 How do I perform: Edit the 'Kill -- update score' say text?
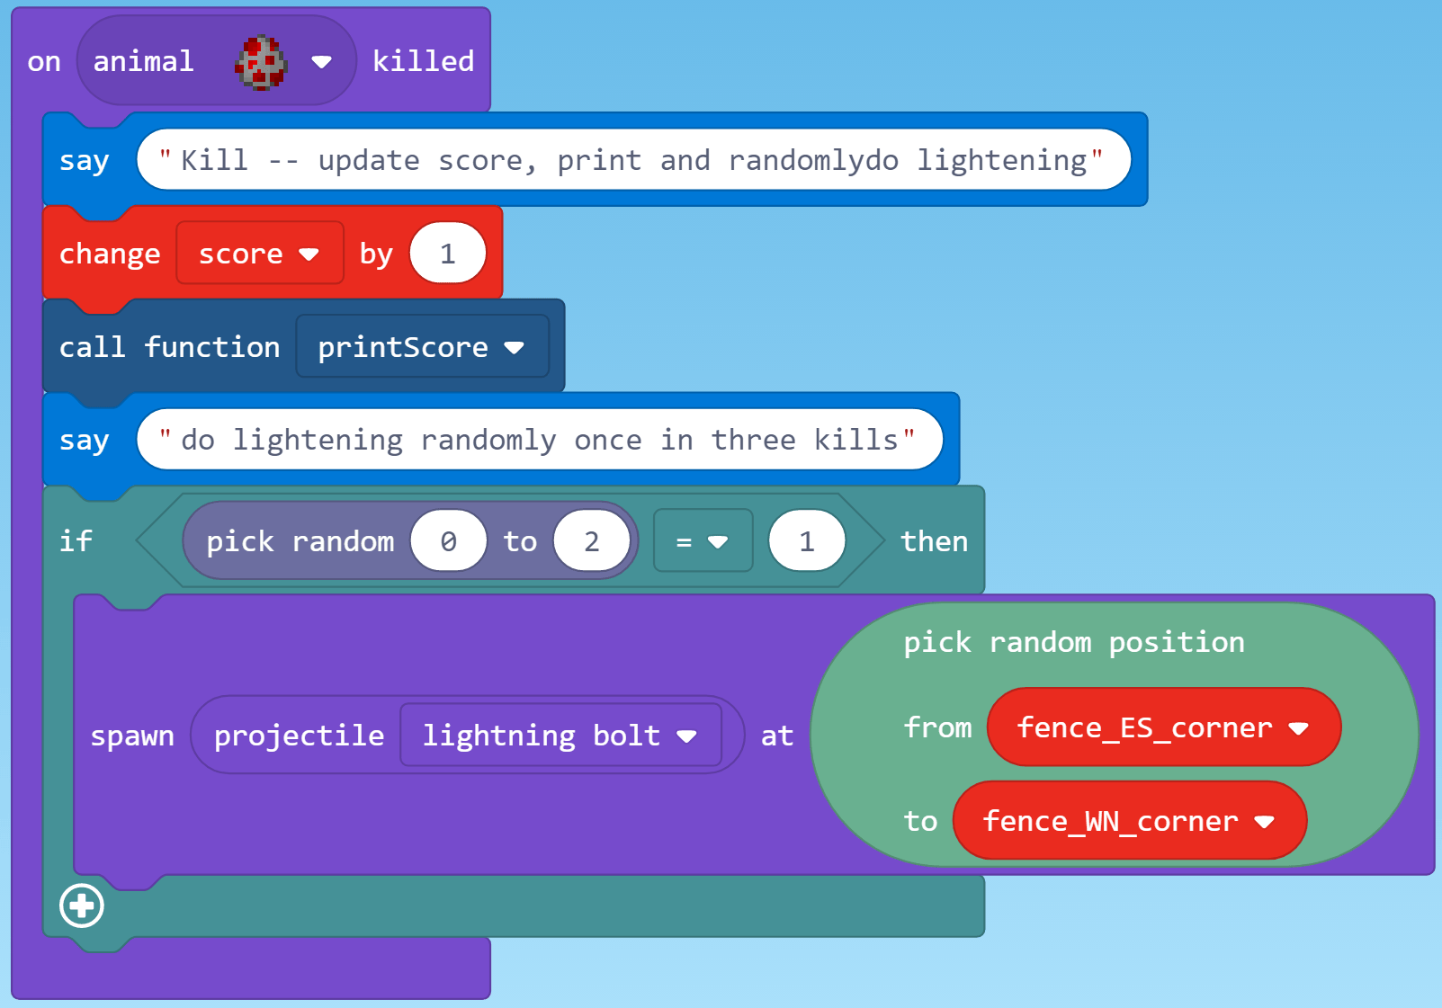point(633,160)
